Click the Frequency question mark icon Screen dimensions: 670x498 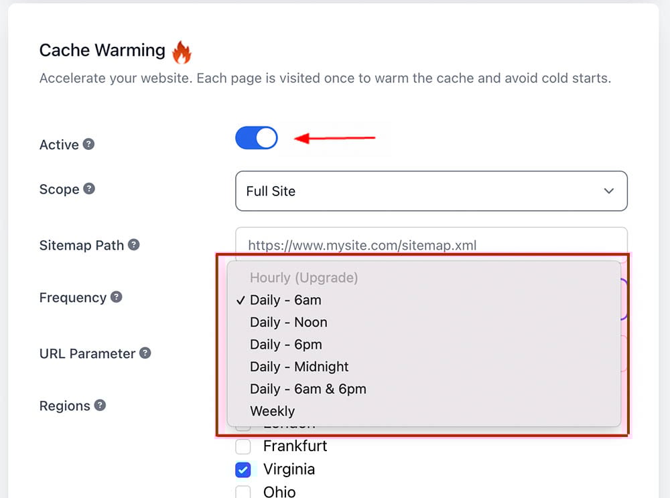click(116, 297)
